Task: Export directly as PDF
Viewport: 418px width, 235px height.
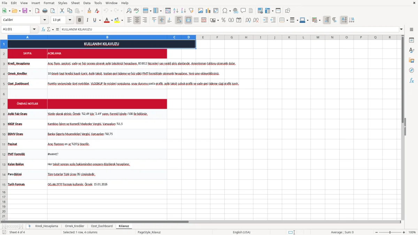Action: coord(37,11)
